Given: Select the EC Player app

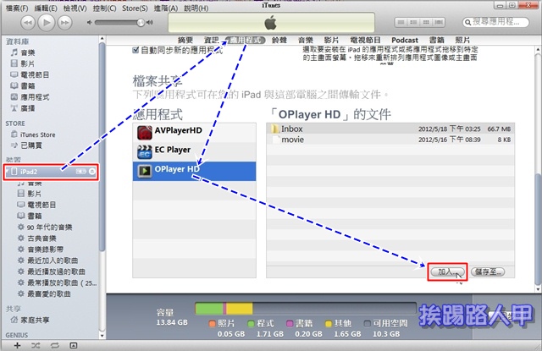Looking at the screenshot, I should point(194,152).
